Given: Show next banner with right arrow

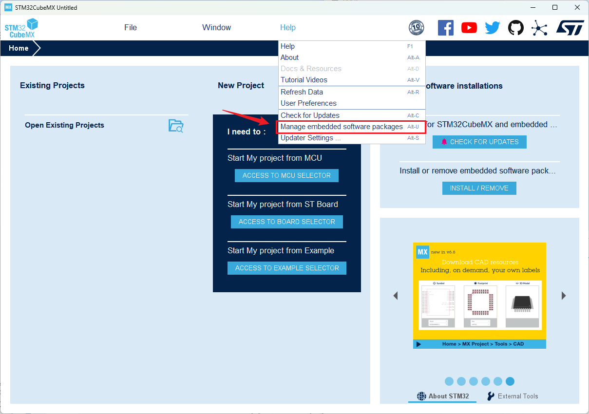Looking at the screenshot, I should click(564, 296).
